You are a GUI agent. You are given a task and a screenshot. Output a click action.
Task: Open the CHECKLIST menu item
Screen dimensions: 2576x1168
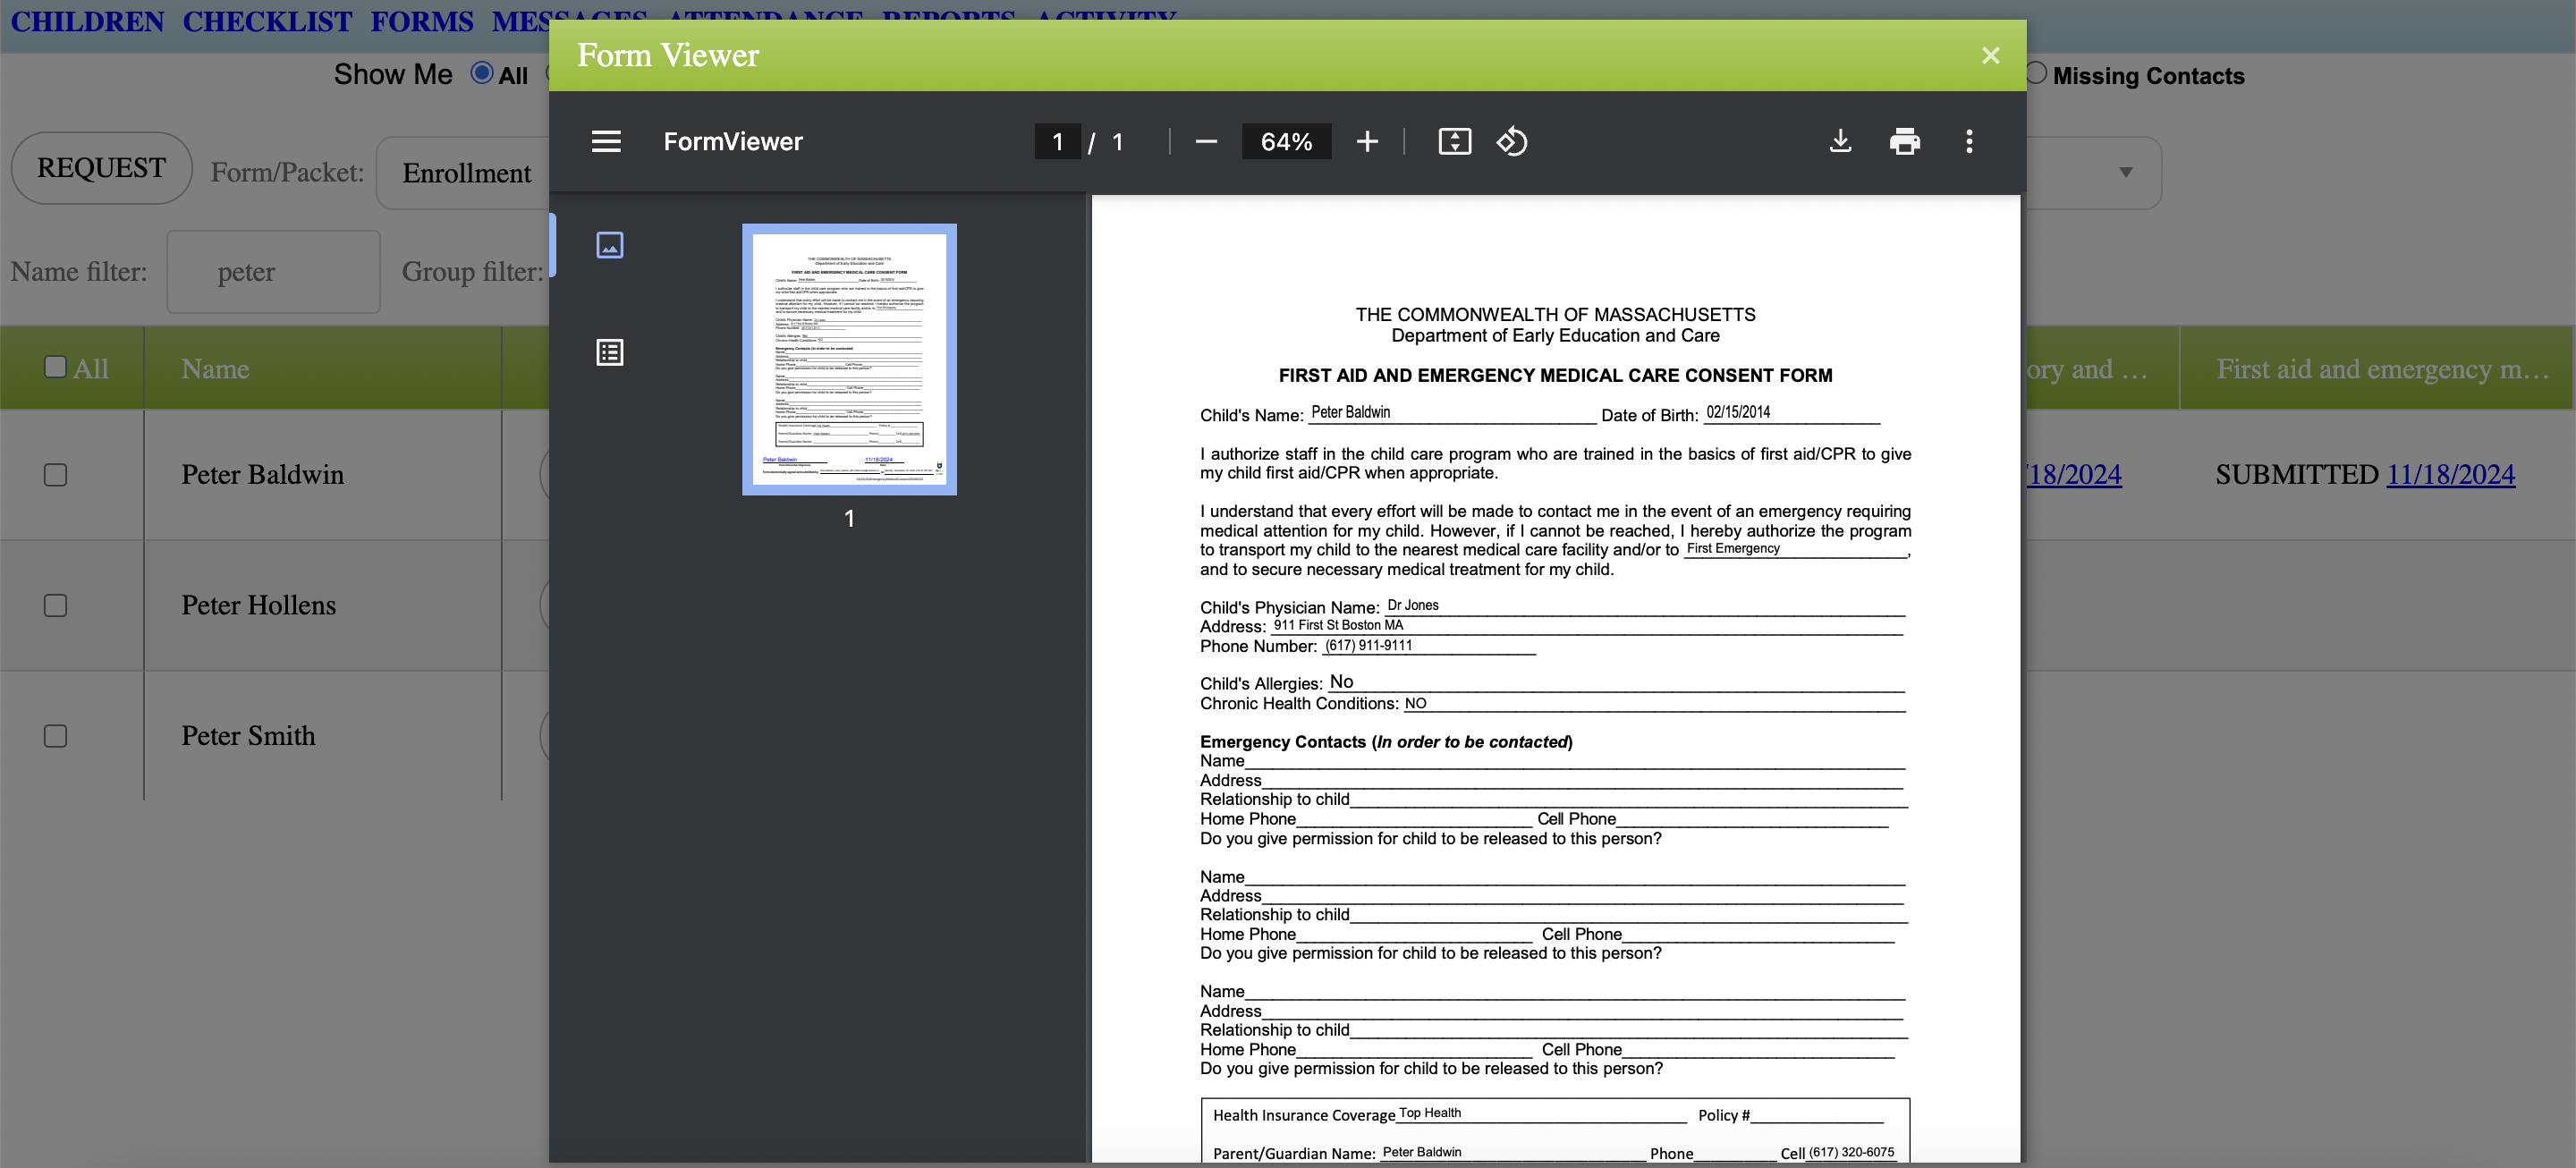click(x=267, y=21)
